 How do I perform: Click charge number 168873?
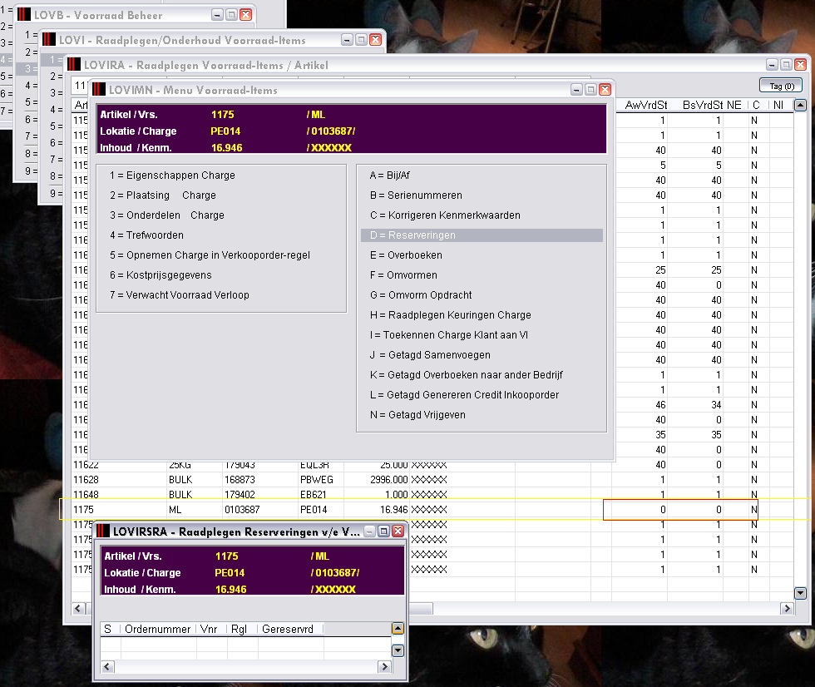(240, 480)
